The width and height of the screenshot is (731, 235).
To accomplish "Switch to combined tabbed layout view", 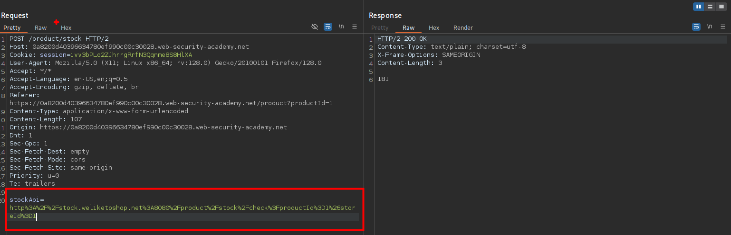I will 721,7.
